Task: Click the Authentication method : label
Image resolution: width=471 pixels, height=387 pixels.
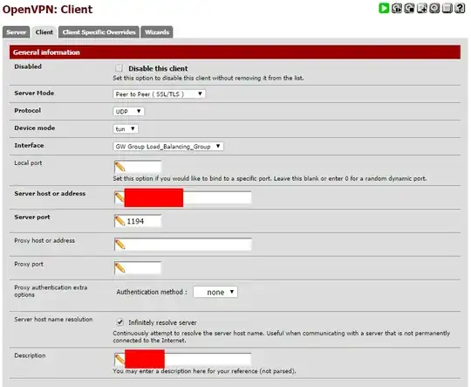Action: coord(152,292)
